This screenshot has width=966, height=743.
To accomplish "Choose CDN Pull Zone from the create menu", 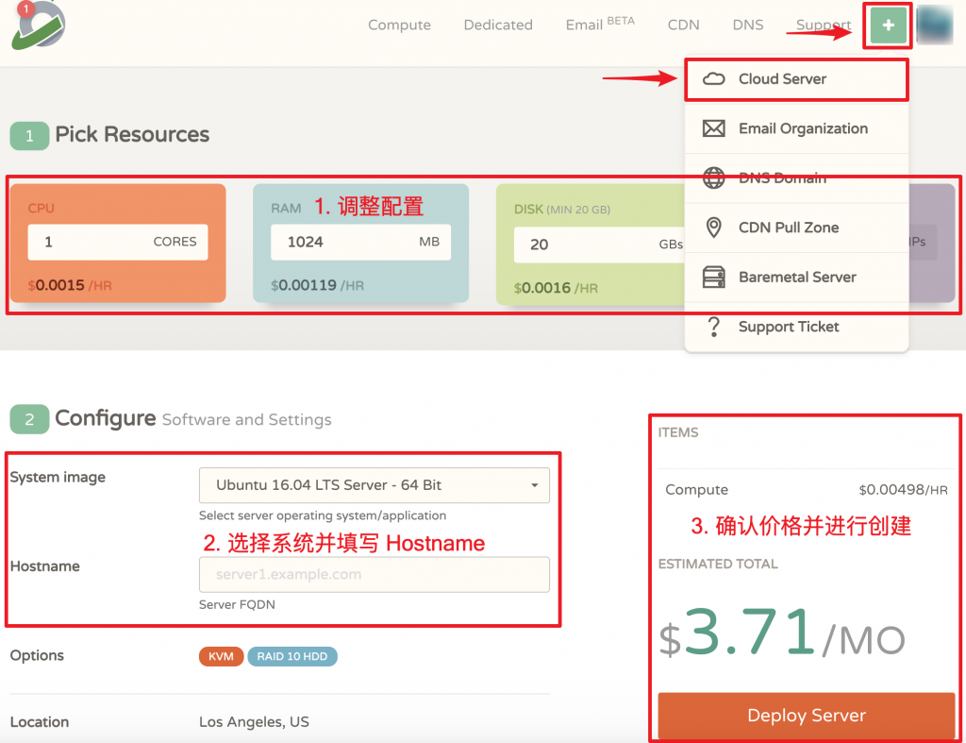I will (x=796, y=228).
